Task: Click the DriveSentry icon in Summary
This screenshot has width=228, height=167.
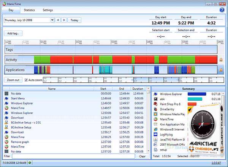Action: pos(155,109)
